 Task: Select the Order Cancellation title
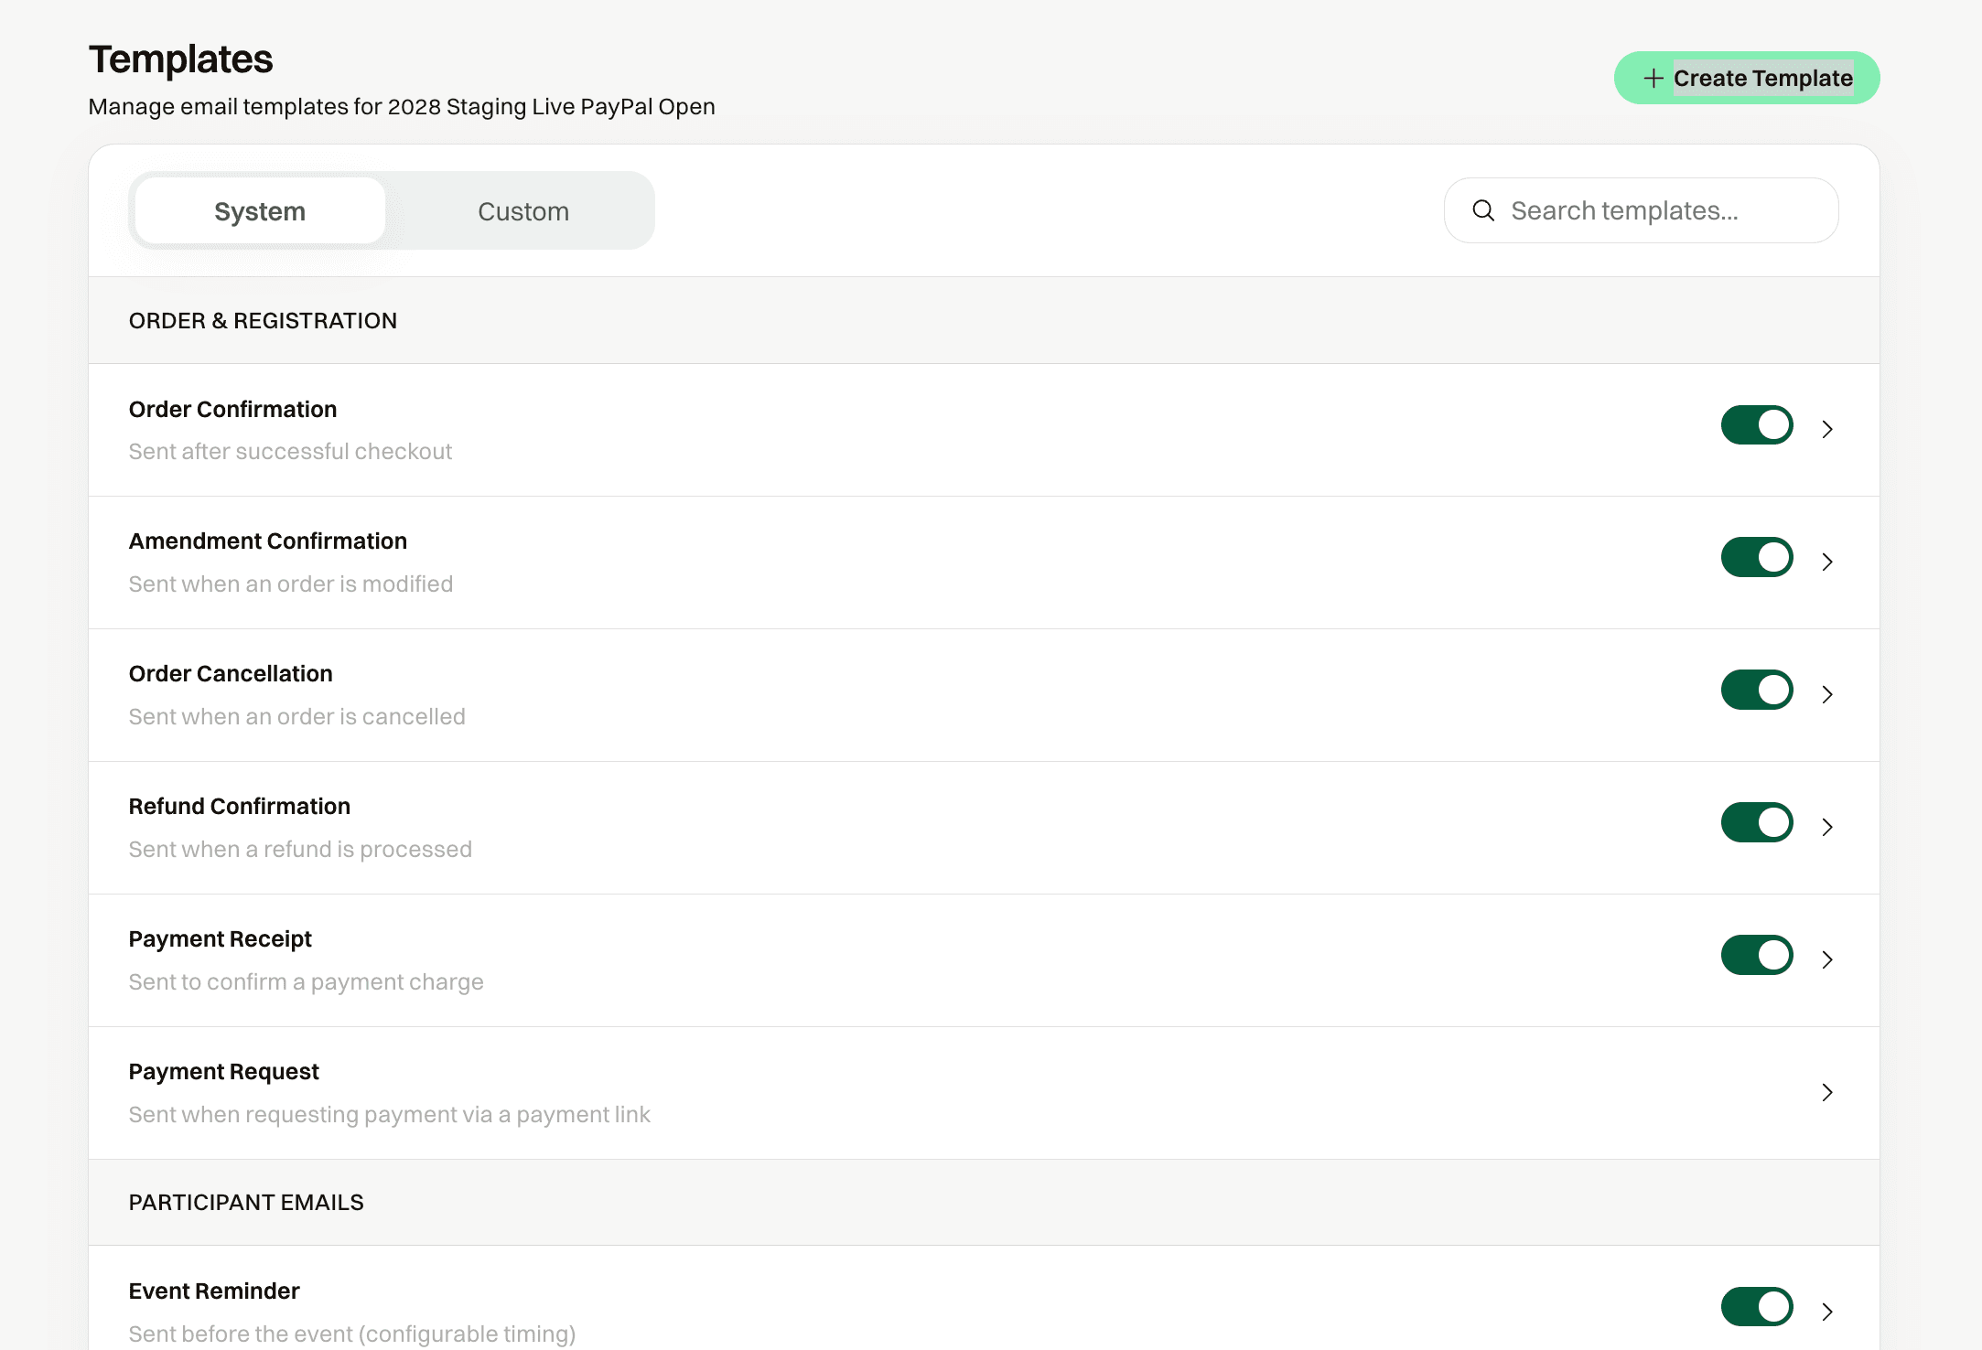coord(231,674)
